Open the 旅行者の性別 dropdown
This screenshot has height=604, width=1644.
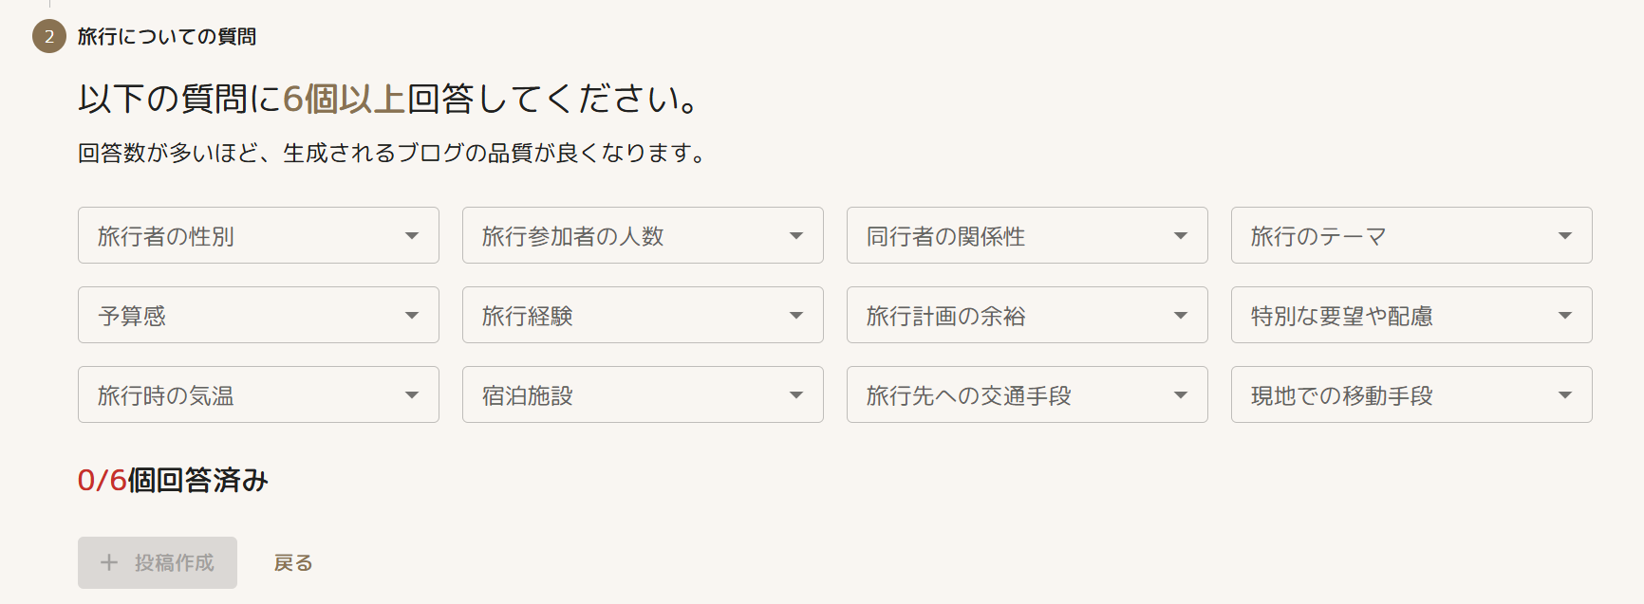tap(258, 235)
